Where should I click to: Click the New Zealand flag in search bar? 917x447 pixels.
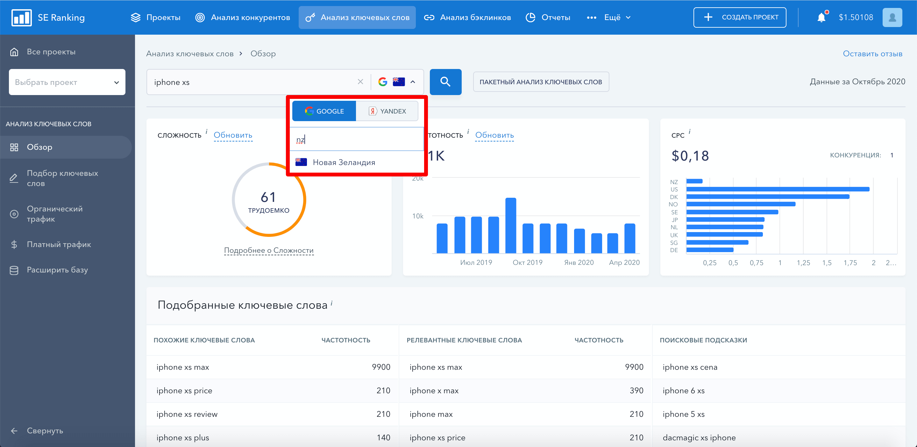click(399, 82)
